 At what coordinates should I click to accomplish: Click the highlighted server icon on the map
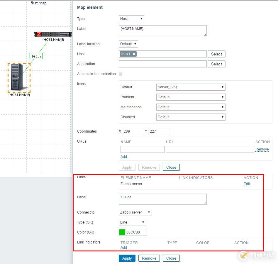point(19,77)
